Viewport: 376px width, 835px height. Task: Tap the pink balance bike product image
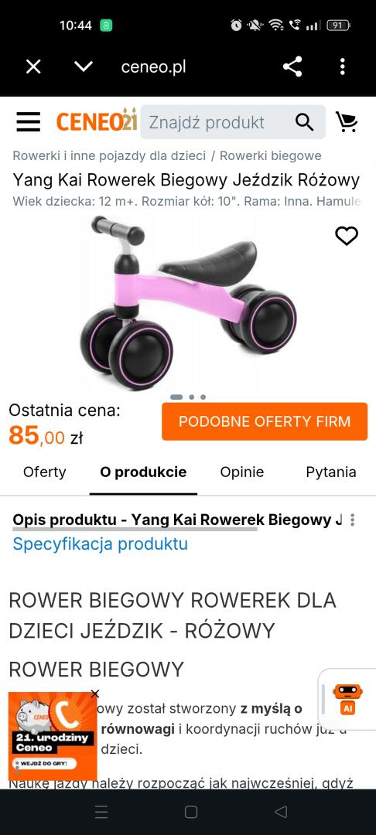187,303
